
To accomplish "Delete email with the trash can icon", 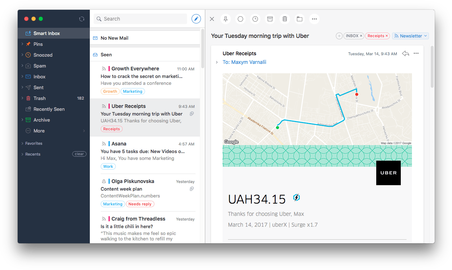I will [x=285, y=19].
